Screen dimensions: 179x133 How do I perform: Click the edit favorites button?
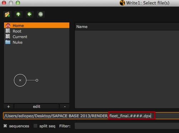[x=37, y=107]
